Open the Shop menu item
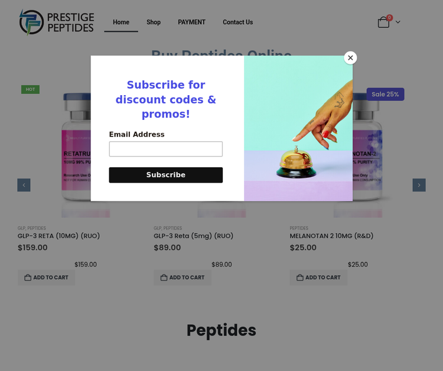443x371 pixels. 154,22
